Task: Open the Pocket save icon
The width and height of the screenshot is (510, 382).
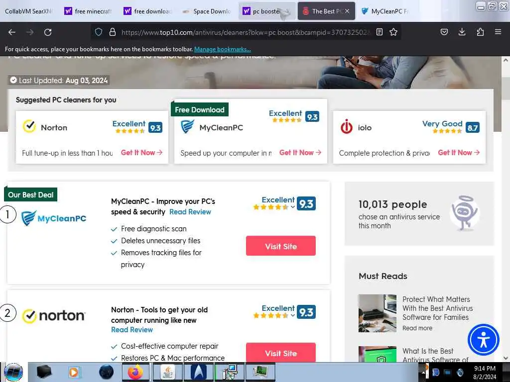Action: tap(444, 32)
